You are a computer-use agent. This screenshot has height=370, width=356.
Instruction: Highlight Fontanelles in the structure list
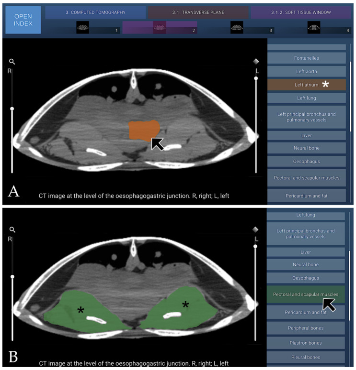[x=307, y=58]
